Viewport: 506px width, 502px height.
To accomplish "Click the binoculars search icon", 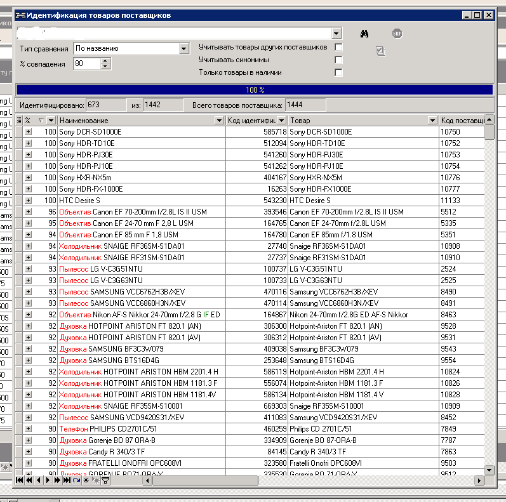I will (364, 34).
